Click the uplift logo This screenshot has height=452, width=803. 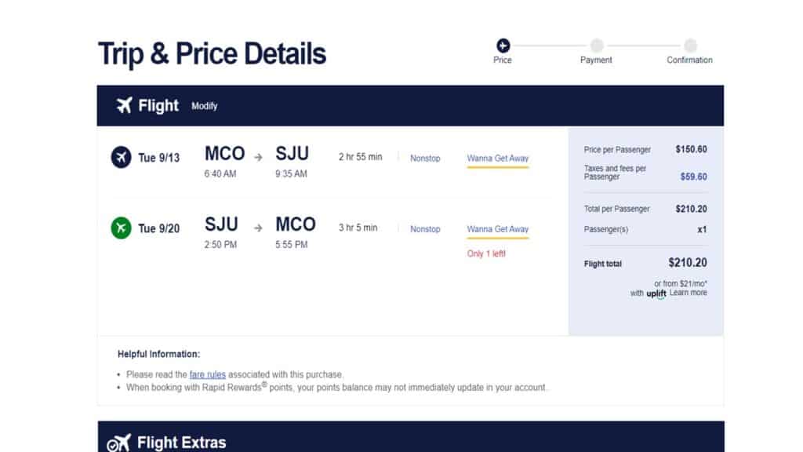click(656, 293)
